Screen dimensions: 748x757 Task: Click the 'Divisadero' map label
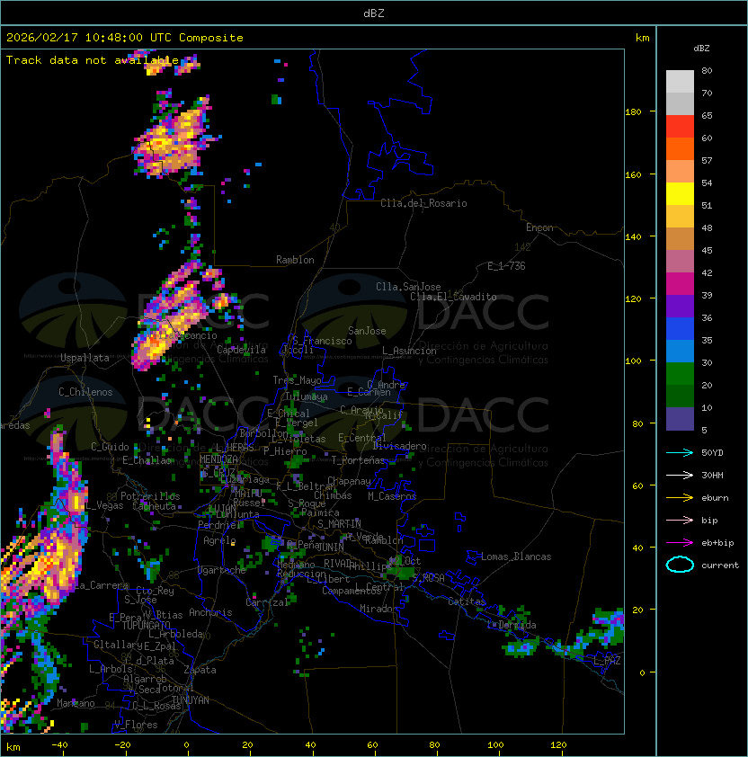tap(399, 446)
